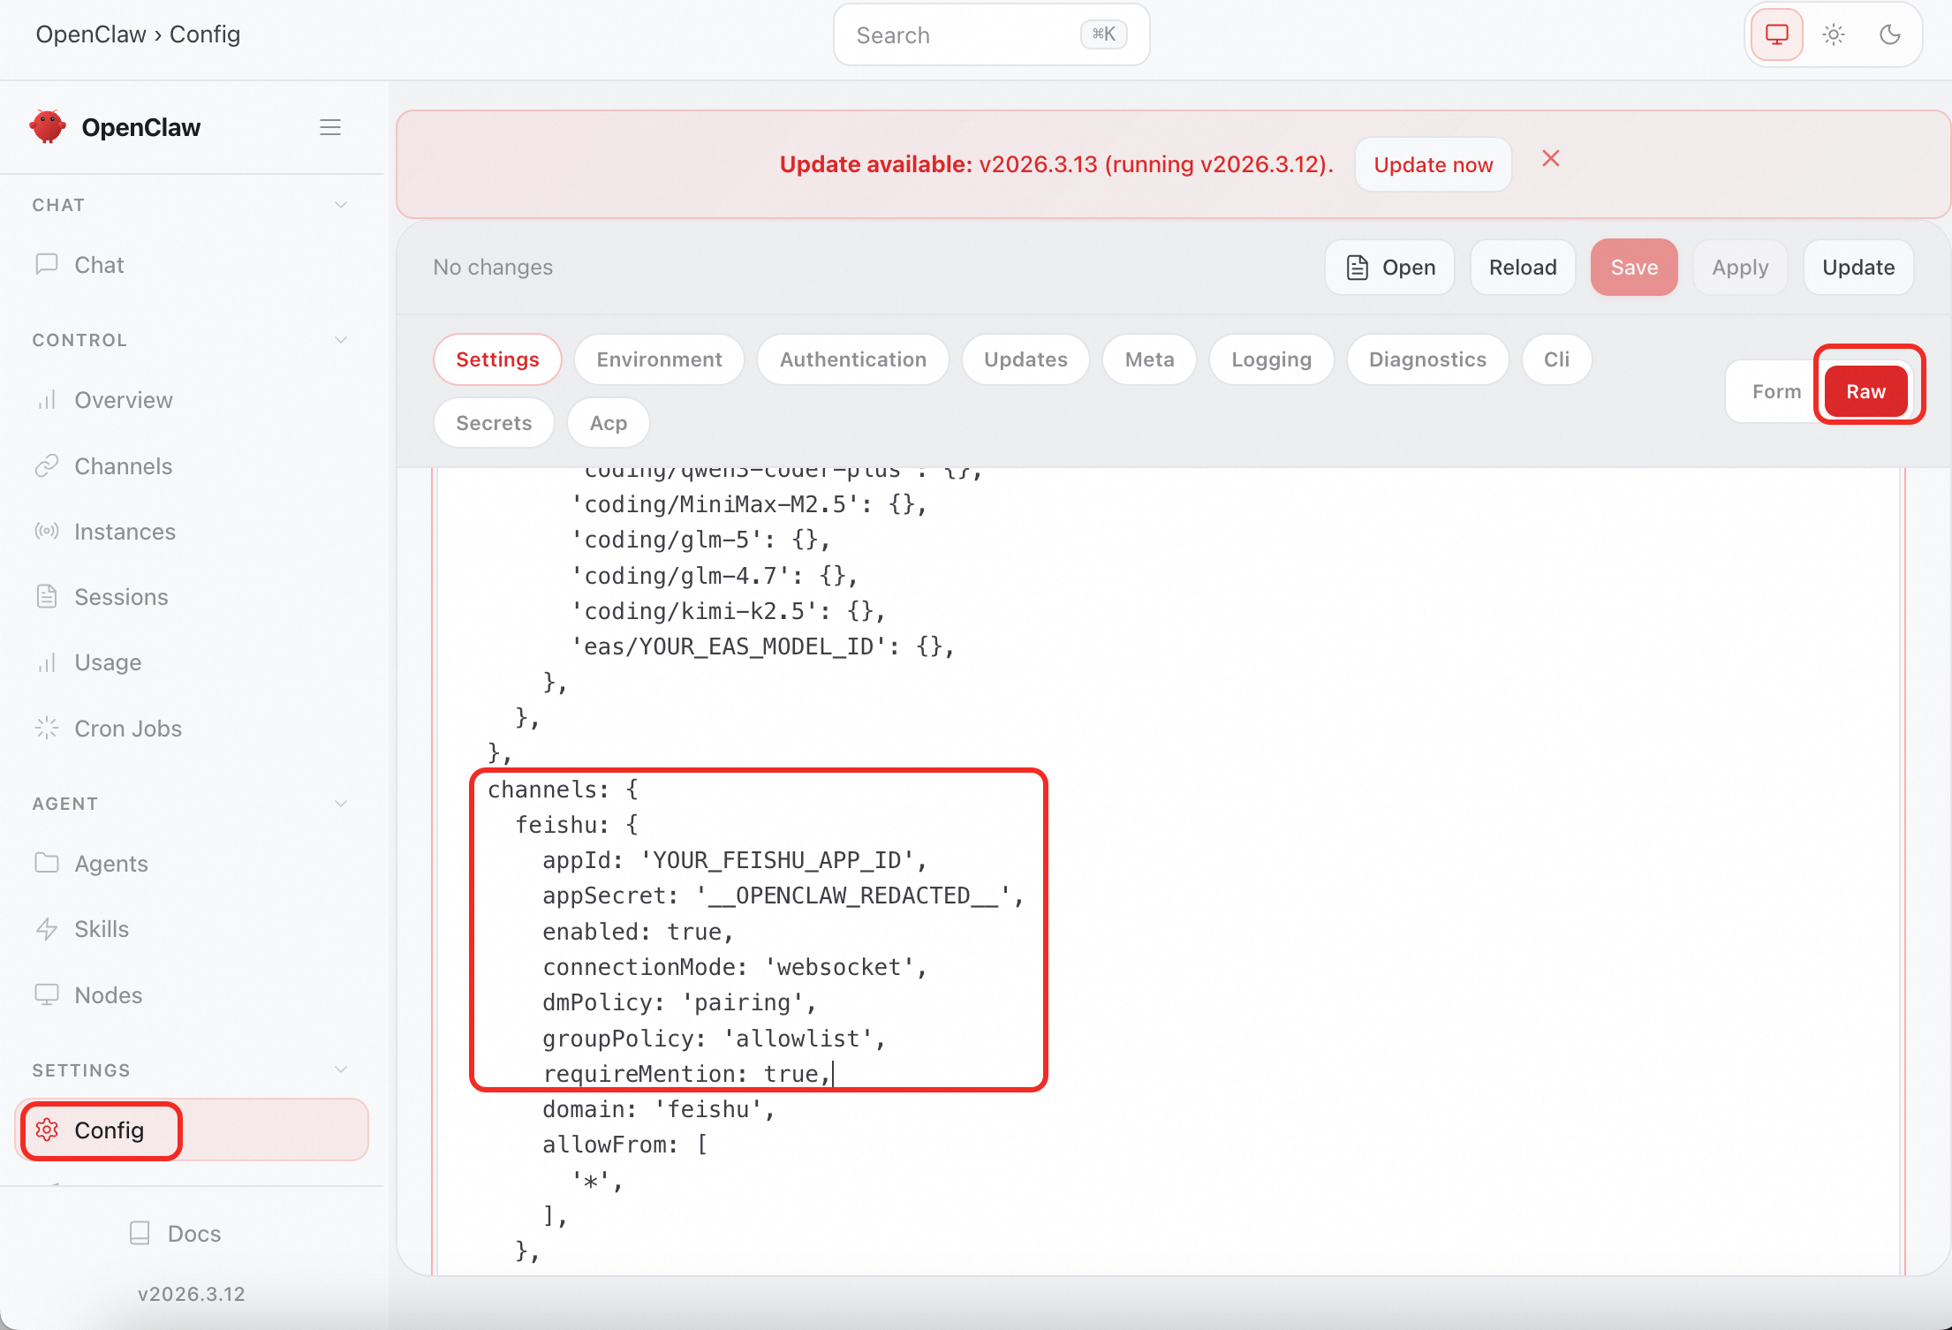This screenshot has width=1952, height=1330.
Task: Select the Settings config tab
Action: (497, 359)
